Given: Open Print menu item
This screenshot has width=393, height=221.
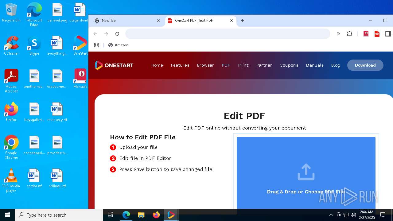Looking at the screenshot, I should (243, 65).
